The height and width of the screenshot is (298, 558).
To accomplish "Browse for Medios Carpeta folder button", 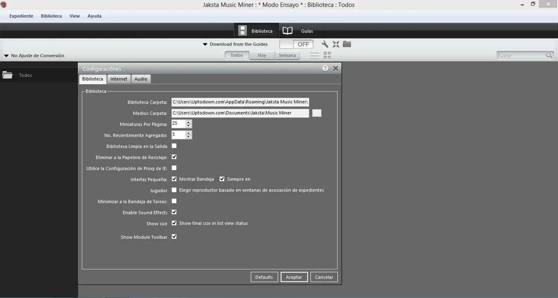I will pos(316,113).
